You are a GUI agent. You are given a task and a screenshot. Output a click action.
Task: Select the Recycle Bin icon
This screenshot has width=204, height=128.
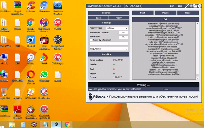4,94
